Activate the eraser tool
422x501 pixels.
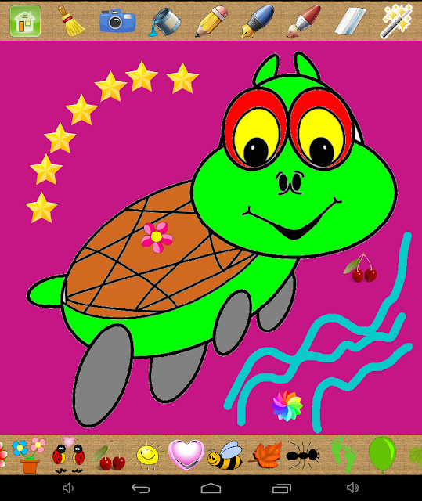(x=351, y=21)
